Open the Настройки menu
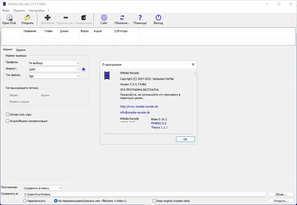The image size is (297, 205). 36,11
